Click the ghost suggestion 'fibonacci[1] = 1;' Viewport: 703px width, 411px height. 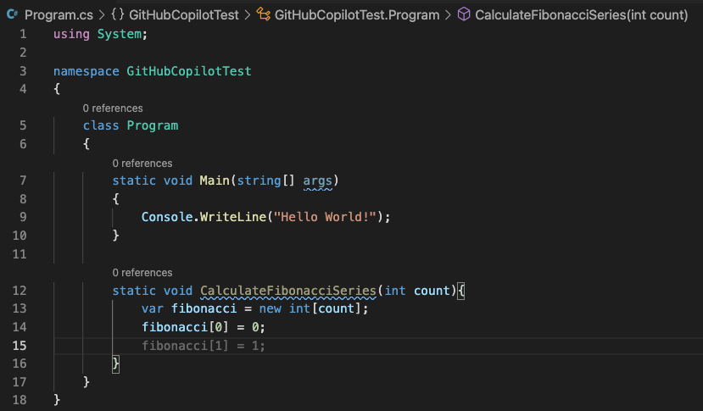pyautogui.click(x=204, y=346)
